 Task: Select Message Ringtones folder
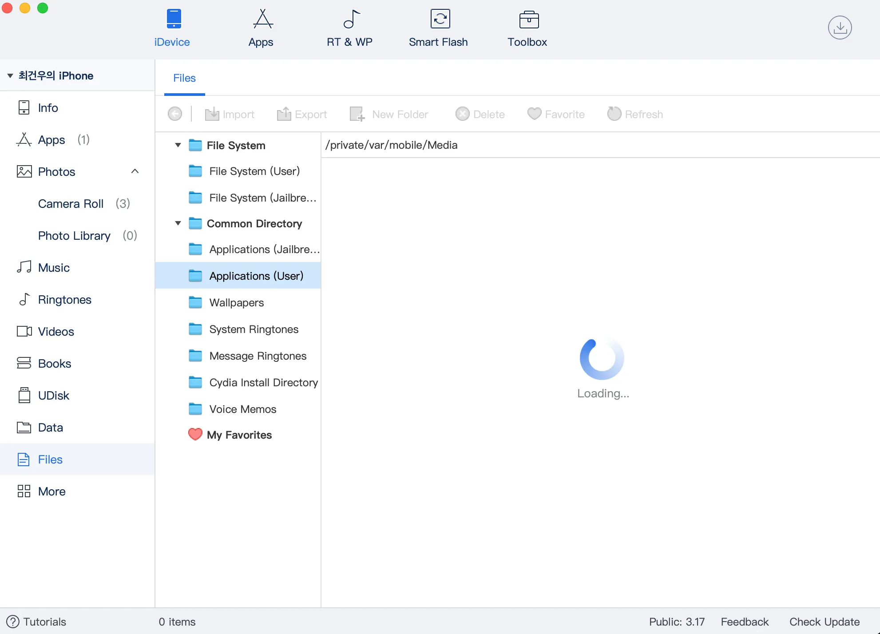(238, 356)
